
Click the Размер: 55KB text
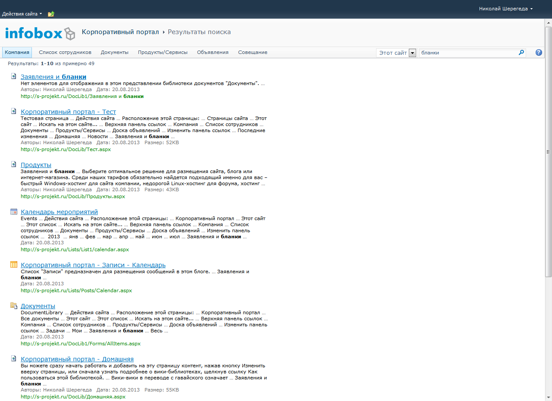[x=162, y=390]
